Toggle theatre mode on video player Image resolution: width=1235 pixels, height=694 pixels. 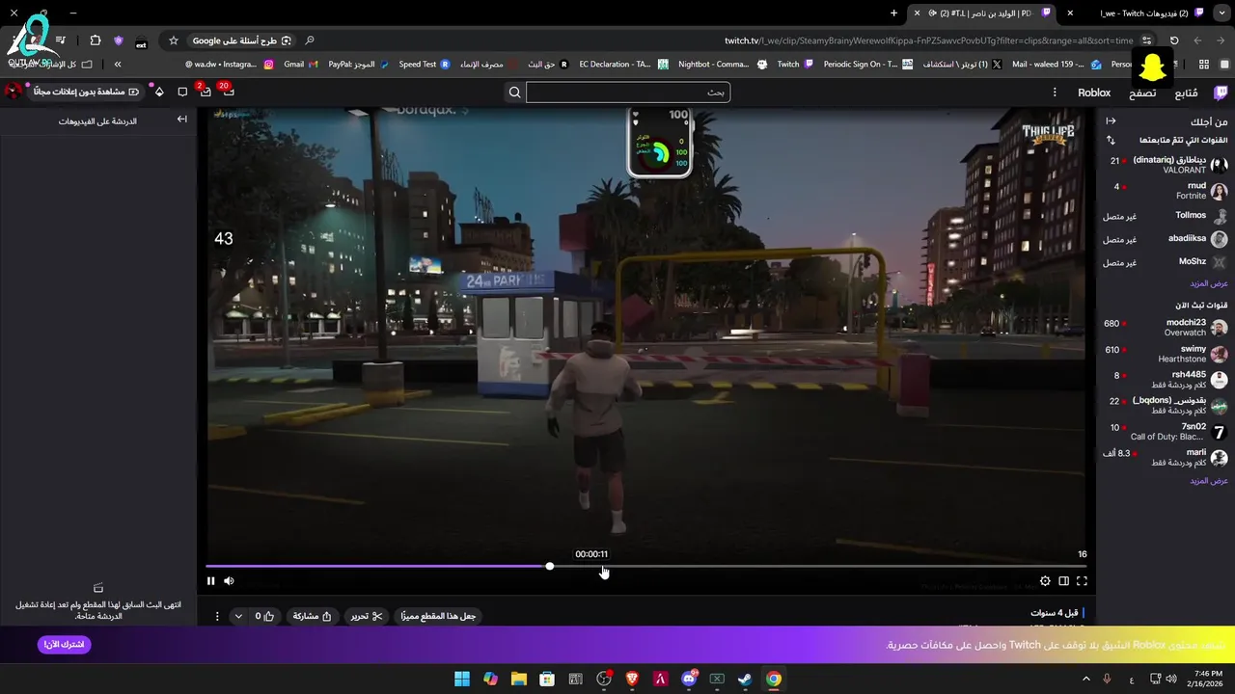point(1063,581)
